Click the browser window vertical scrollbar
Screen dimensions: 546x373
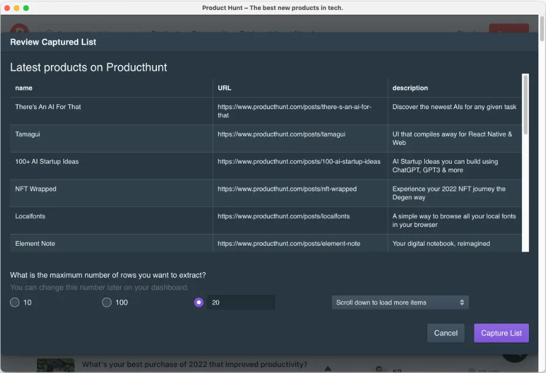[542, 28]
